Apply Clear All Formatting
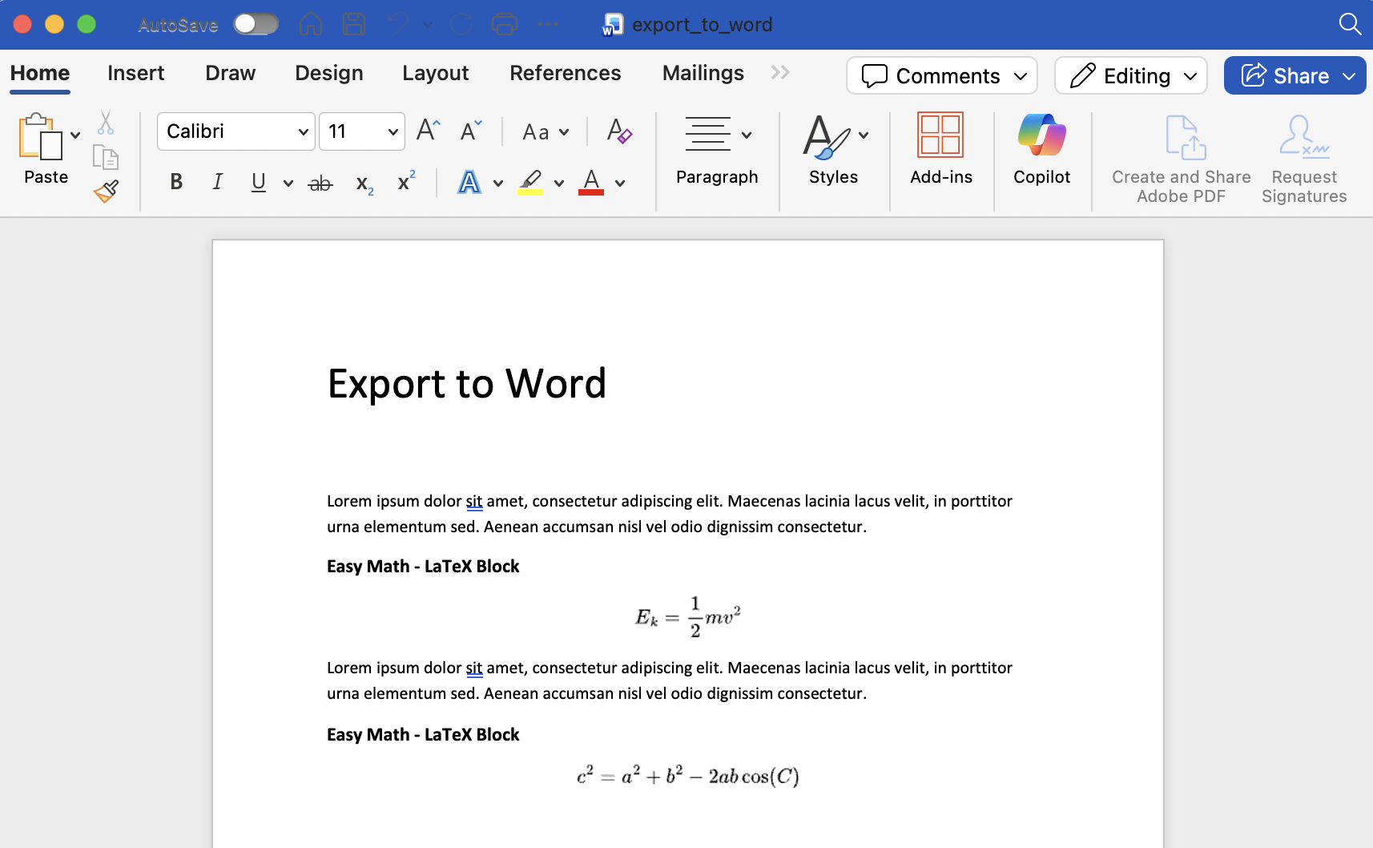This screenshot has height=848, width=1373. [620, 131]
